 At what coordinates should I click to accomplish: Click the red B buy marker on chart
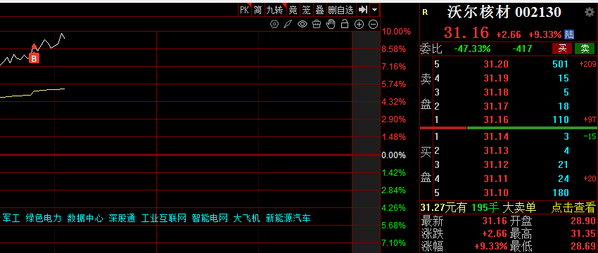point(34,58)
